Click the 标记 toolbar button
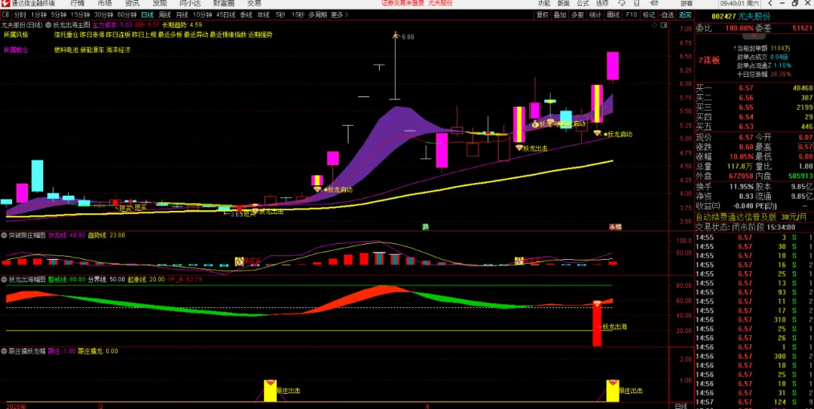Screen dimensions: 814x409 coord(648,15)
